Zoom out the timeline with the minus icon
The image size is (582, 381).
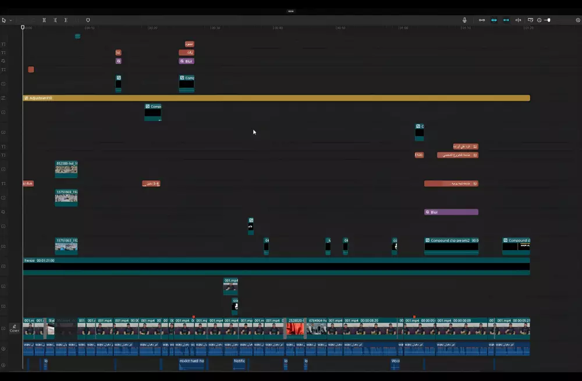click(x=540, y=20)
